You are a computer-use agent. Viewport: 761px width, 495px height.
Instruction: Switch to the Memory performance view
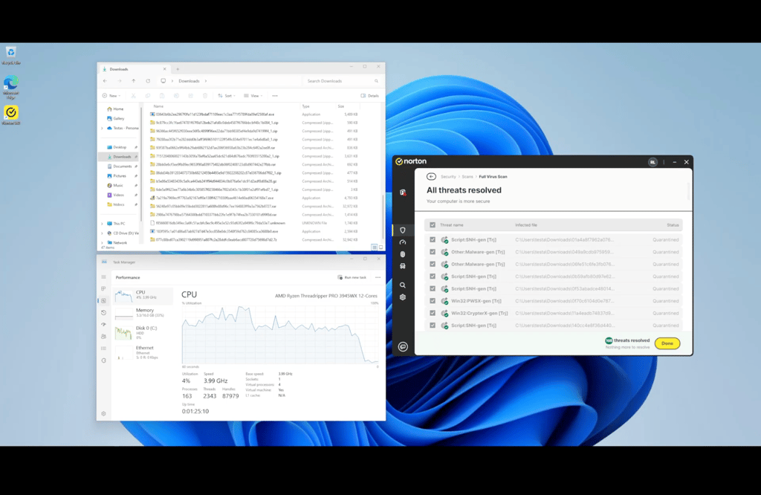143,313
